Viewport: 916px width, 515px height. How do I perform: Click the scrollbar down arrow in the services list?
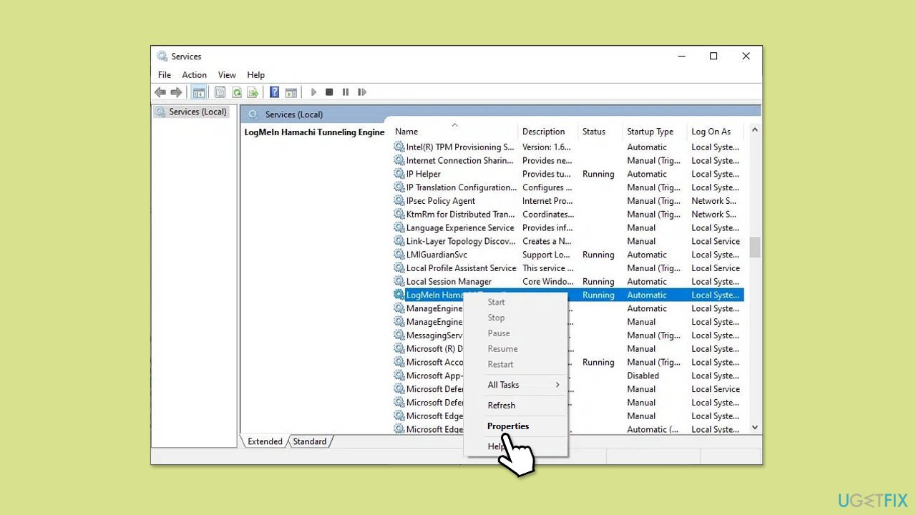[x=754, y=428]
